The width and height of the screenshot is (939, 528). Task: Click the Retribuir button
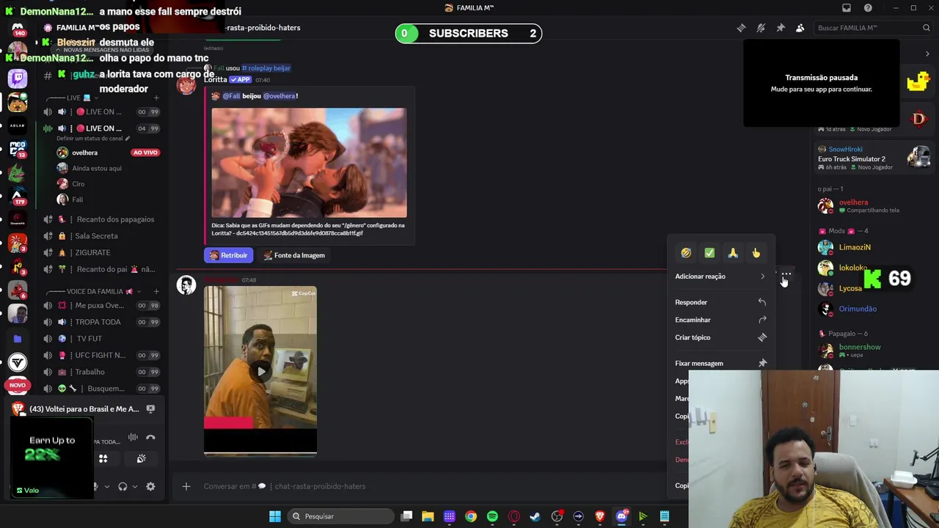pyautogui.click(x=229, y=255)
